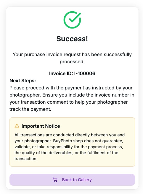This screenshot has height=194, width=143.
Task: Click the orange warning triangle icon
Action: click(x=17, y=126)
